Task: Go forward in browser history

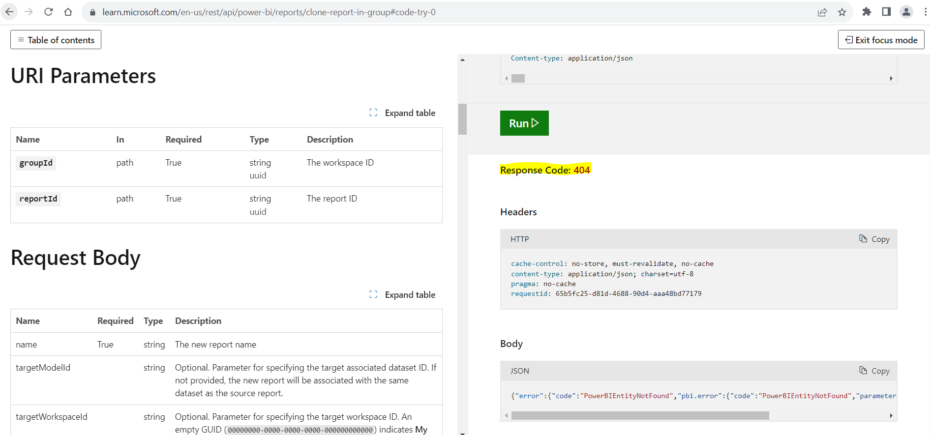Action: (29, 12)
